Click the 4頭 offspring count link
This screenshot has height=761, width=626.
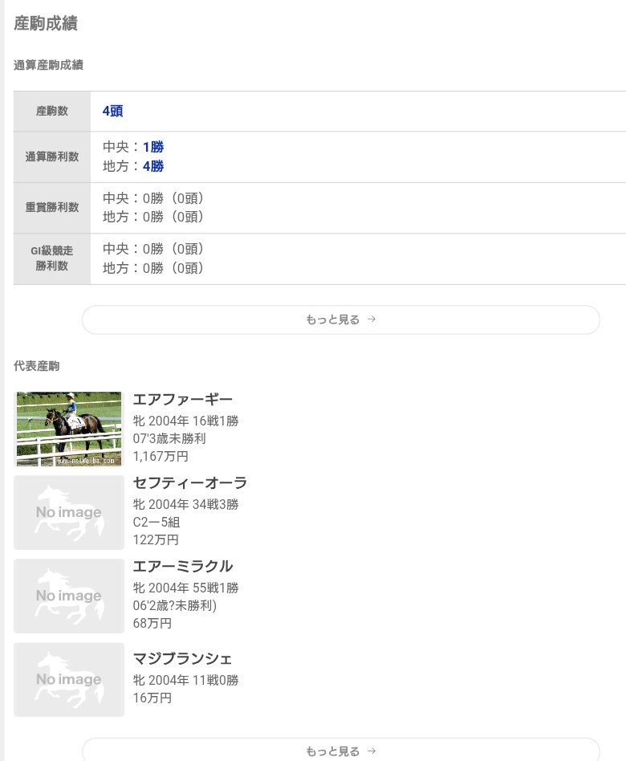point(112,112)
